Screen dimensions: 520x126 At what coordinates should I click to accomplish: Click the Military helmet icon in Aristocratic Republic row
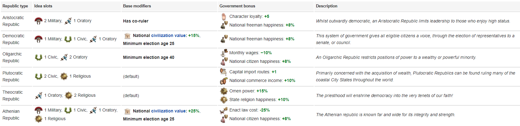coord(38,21)
